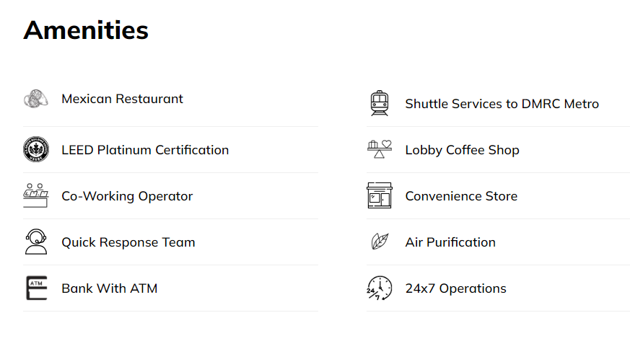Click the Lobby Coffee Shop balance icon
The image size is (630, 349).
coord(380,149)
